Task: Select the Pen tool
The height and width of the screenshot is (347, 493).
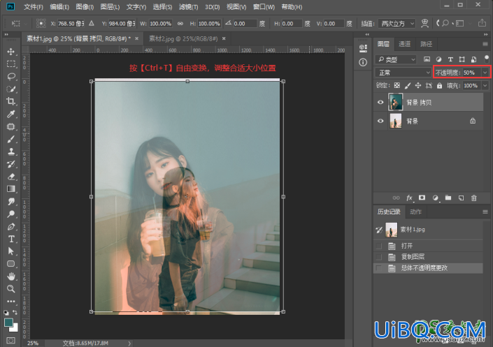Action: pos(11,226)
